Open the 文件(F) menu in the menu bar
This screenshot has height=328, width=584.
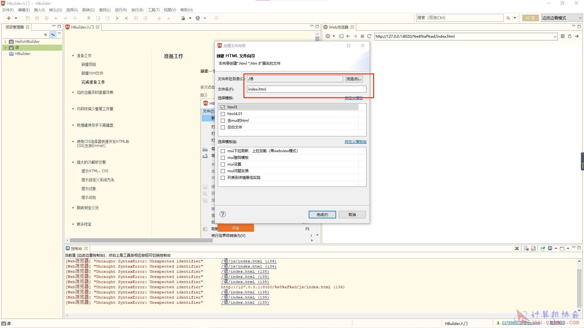pyautogui.click(x=8, y=10)
